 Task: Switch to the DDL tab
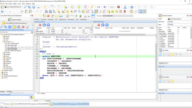coord(56,19)
